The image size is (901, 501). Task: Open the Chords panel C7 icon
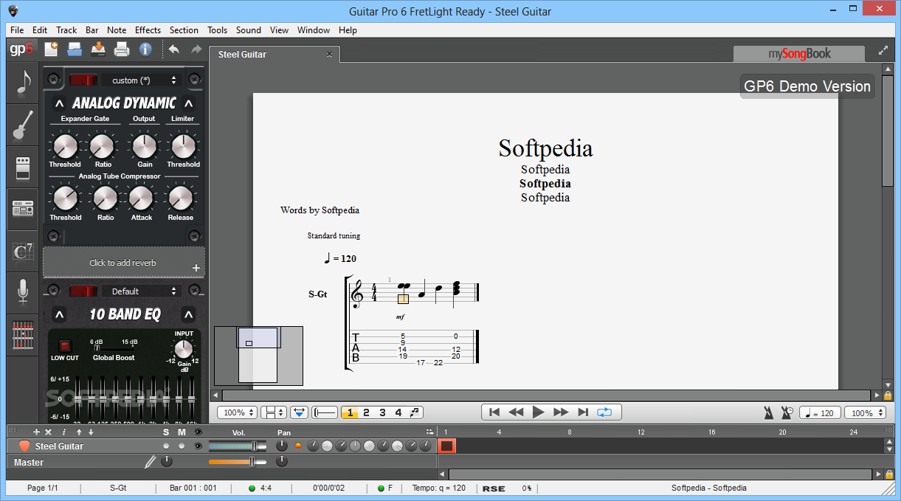click(23, 252)
